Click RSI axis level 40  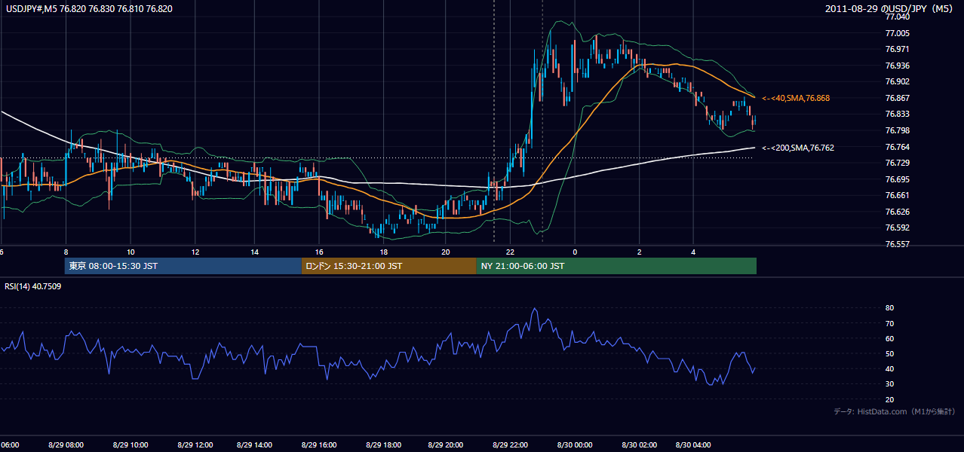[x=890, y=369]
